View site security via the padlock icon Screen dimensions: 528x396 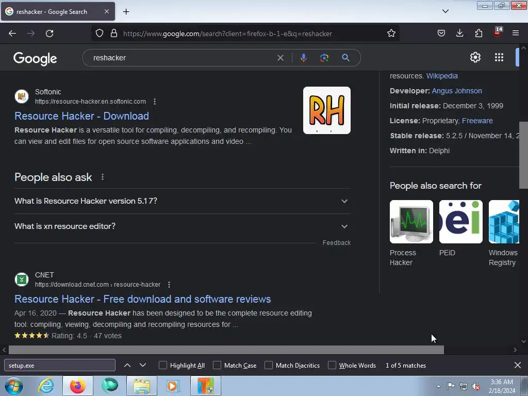(x=114, y=34)
